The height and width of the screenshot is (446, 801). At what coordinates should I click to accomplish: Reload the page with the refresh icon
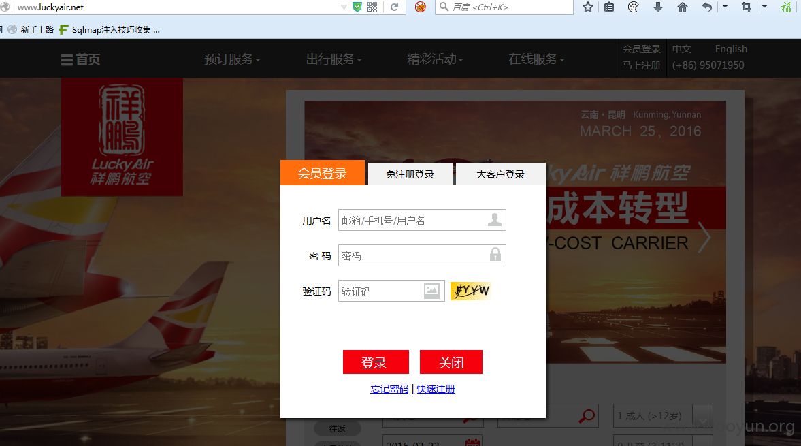(x=394, y=7)
